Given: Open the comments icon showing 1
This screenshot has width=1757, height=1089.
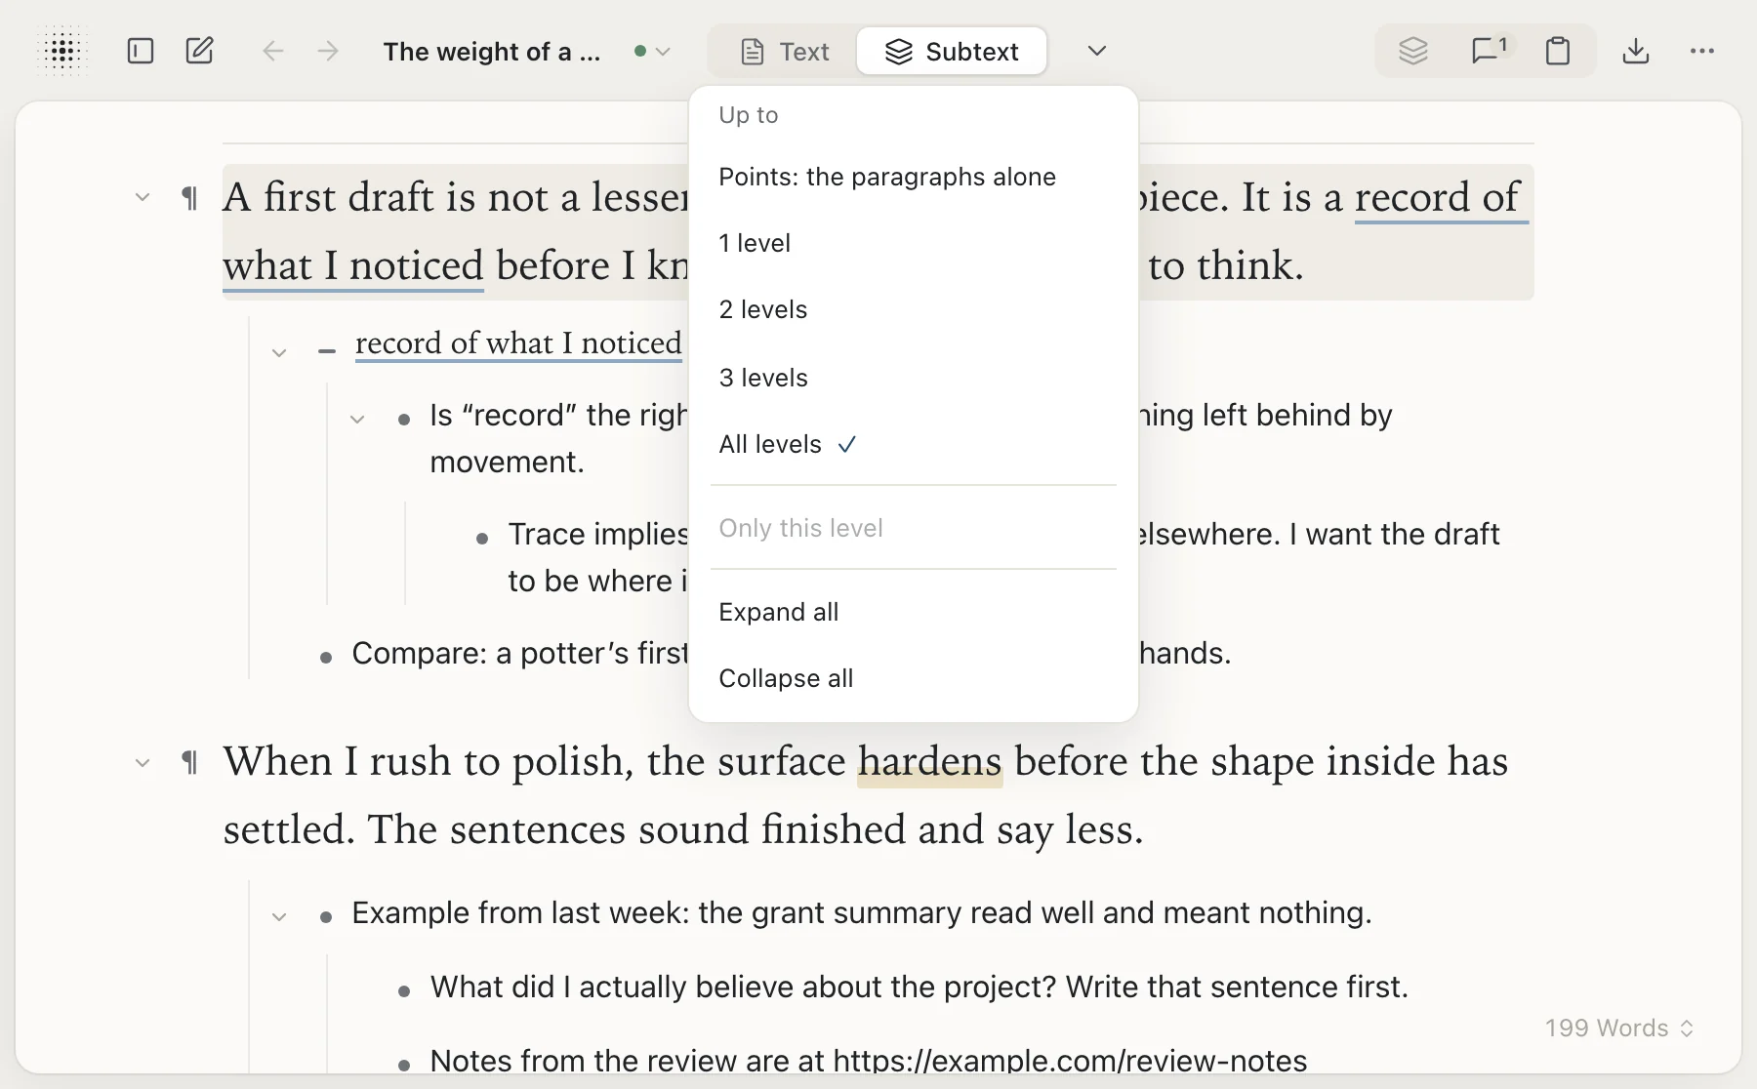Looking at the screenshot, I should pyautogui.click(x=1490, y=51).
